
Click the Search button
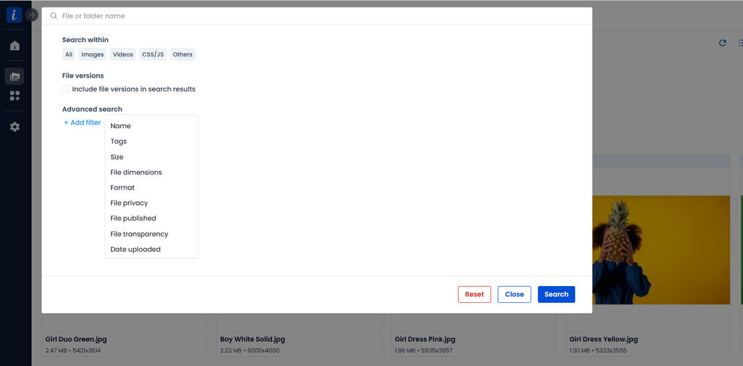555,294
